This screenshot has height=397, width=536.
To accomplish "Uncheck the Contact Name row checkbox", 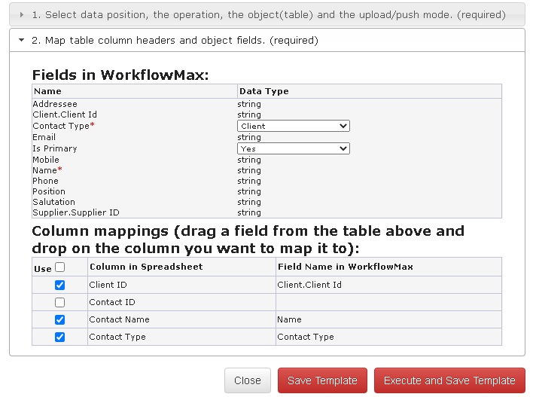I will coord(60,319).
